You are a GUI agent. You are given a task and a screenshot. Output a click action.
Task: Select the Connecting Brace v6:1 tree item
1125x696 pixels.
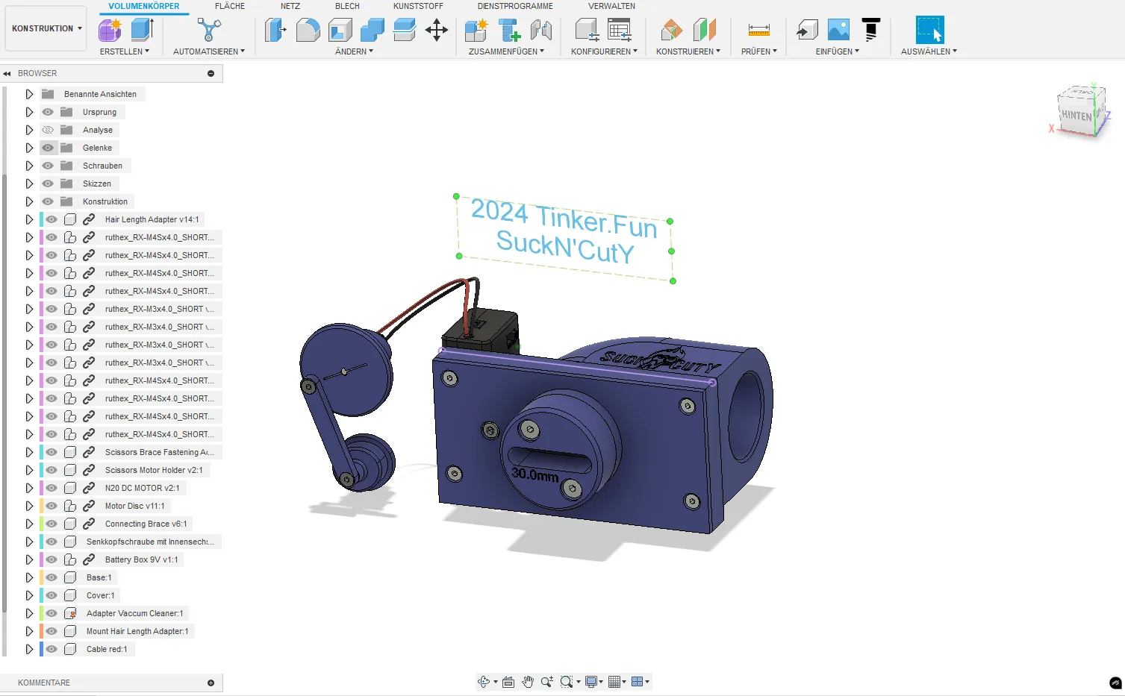click(146, 524)
